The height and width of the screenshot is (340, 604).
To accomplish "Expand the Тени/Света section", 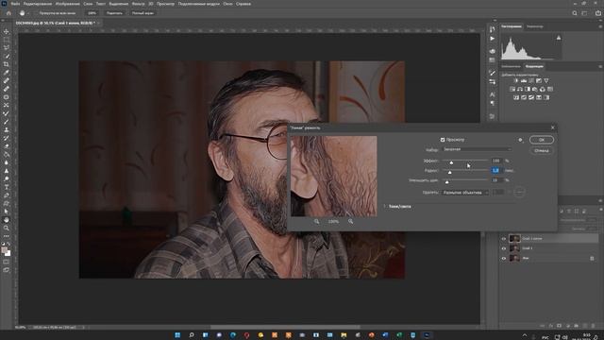I will tap(384, 207).
